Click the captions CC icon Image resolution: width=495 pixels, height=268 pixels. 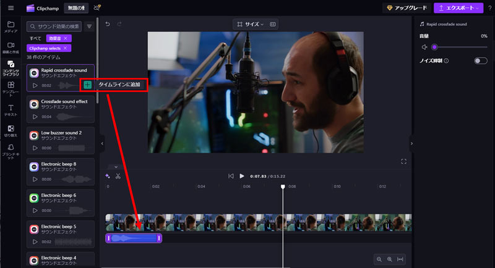click(x=273, y=24)
